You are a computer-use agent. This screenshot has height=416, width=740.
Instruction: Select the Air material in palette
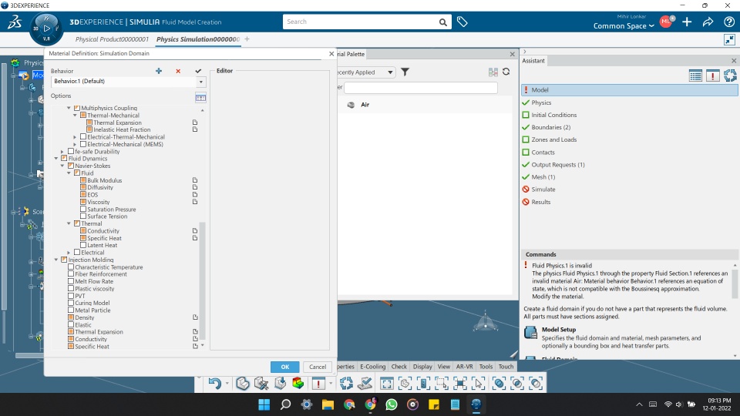[365, 105]
